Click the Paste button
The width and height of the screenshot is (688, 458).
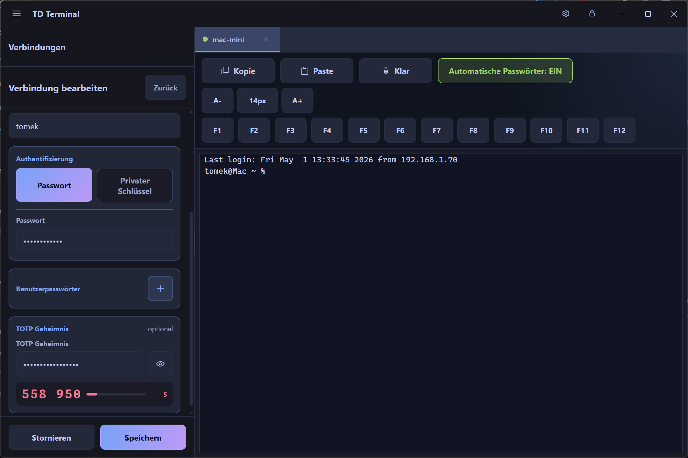pyautogui.click(x=317, y=71)
